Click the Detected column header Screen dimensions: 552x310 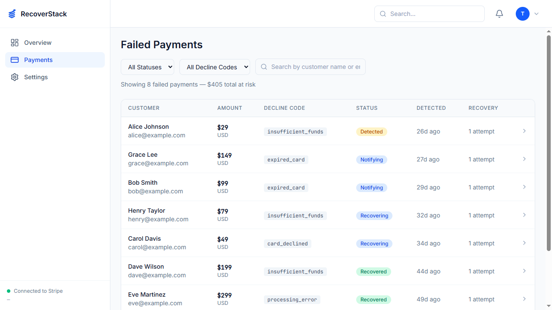pos(431,108)
